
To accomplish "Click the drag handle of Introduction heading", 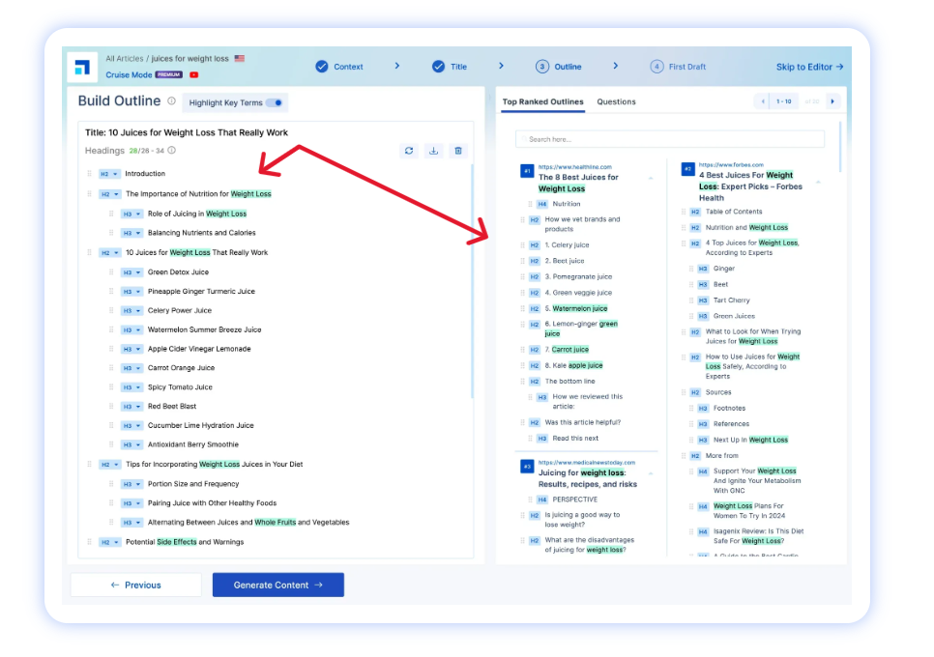I will point(89,174).
